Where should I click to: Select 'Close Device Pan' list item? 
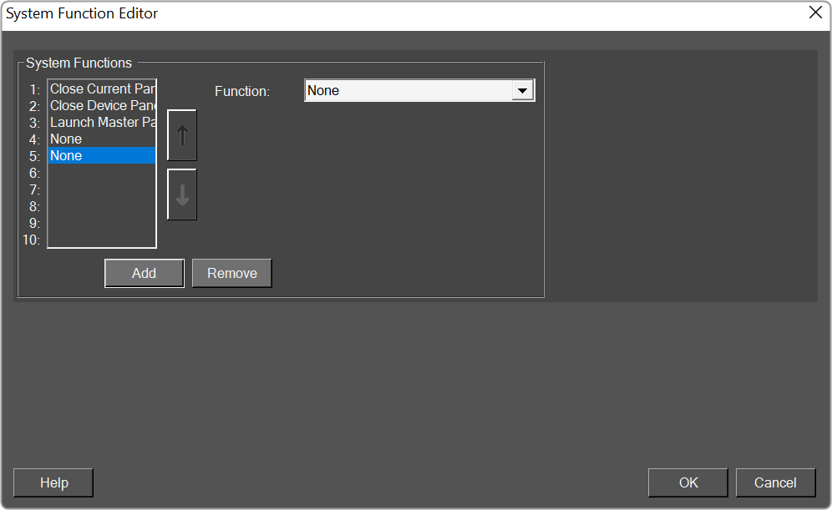102,105
